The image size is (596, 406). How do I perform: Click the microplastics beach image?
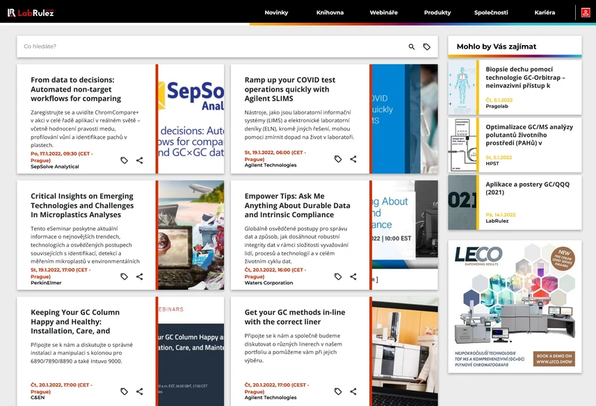click(191, 235)
